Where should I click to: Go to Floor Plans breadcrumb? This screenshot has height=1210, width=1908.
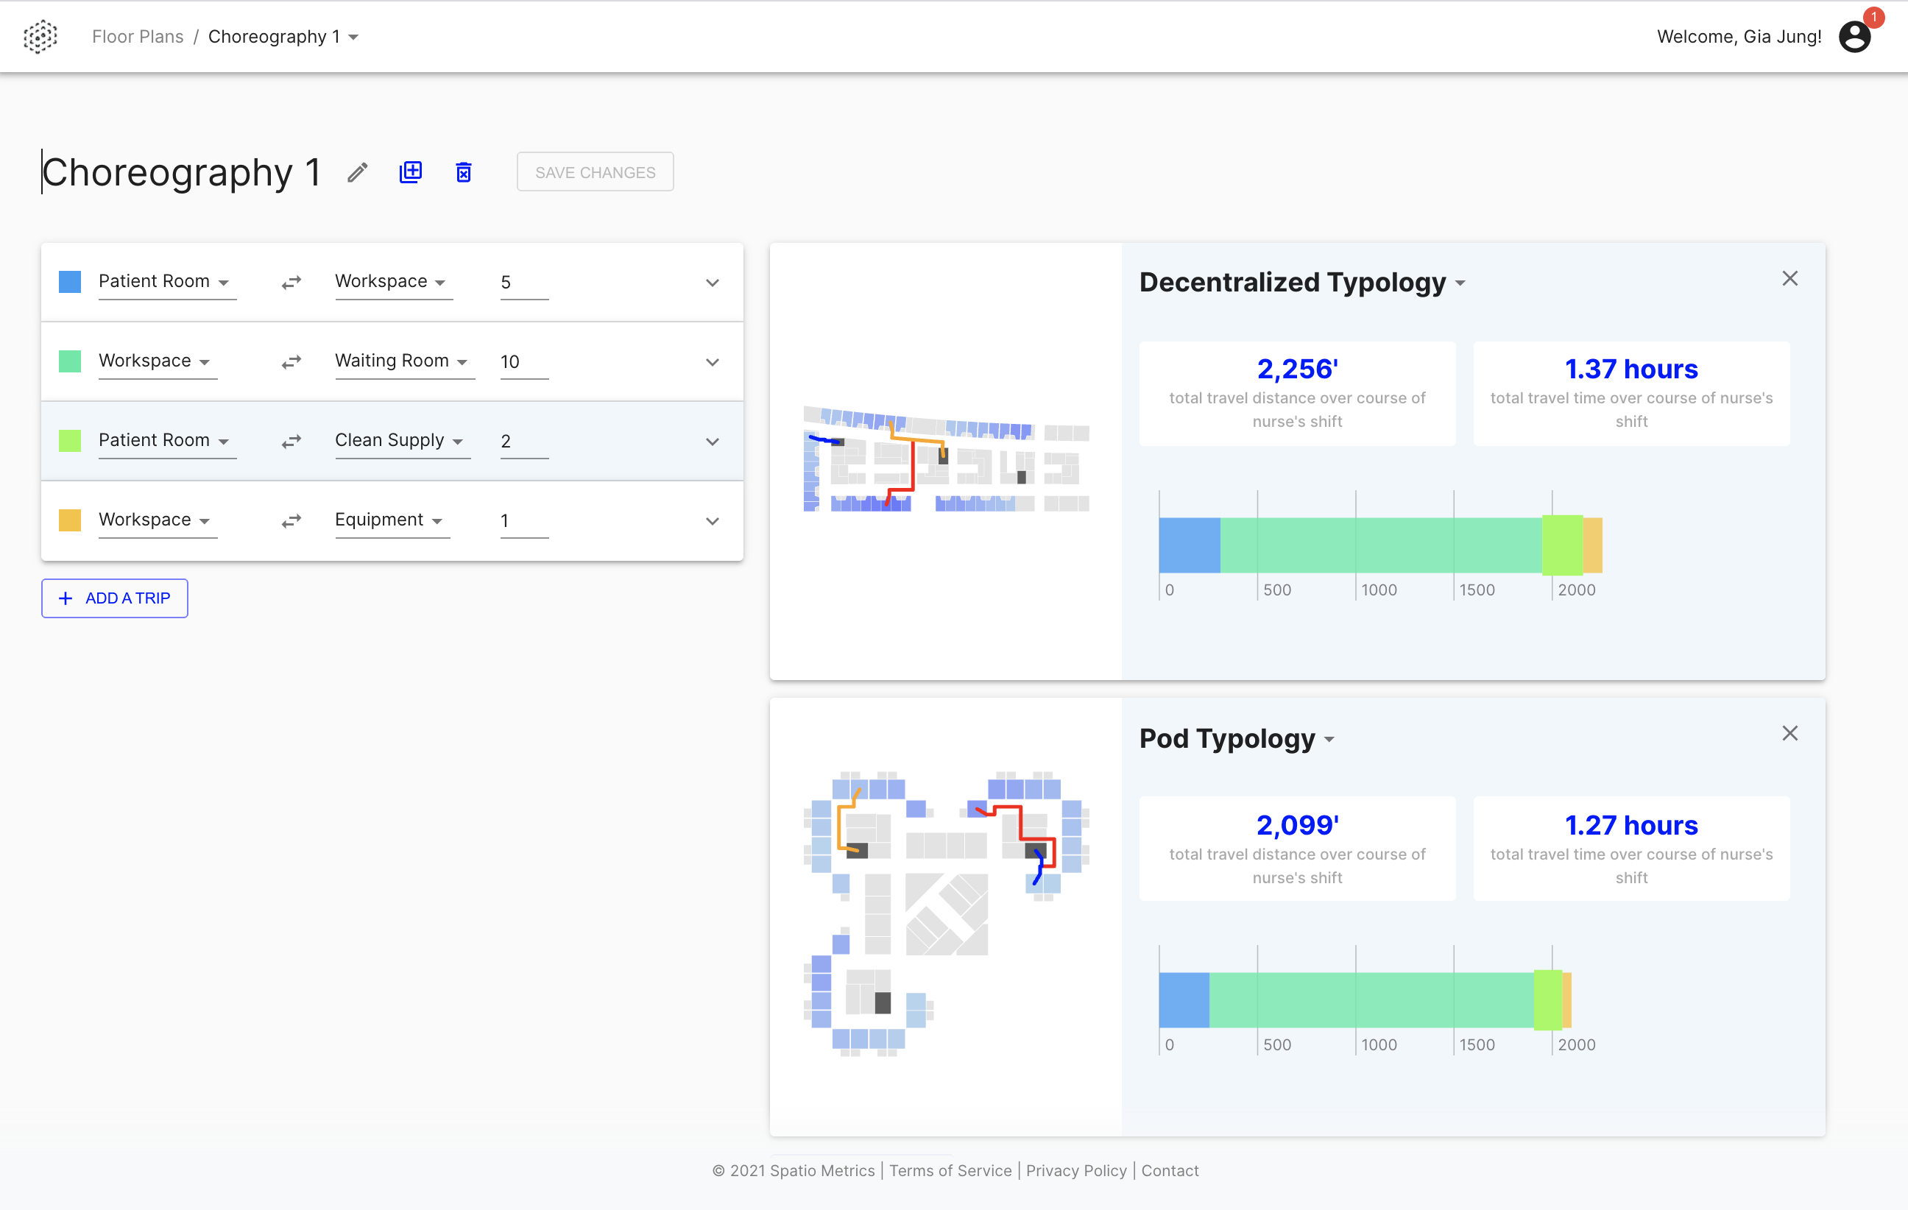[138, 37]
